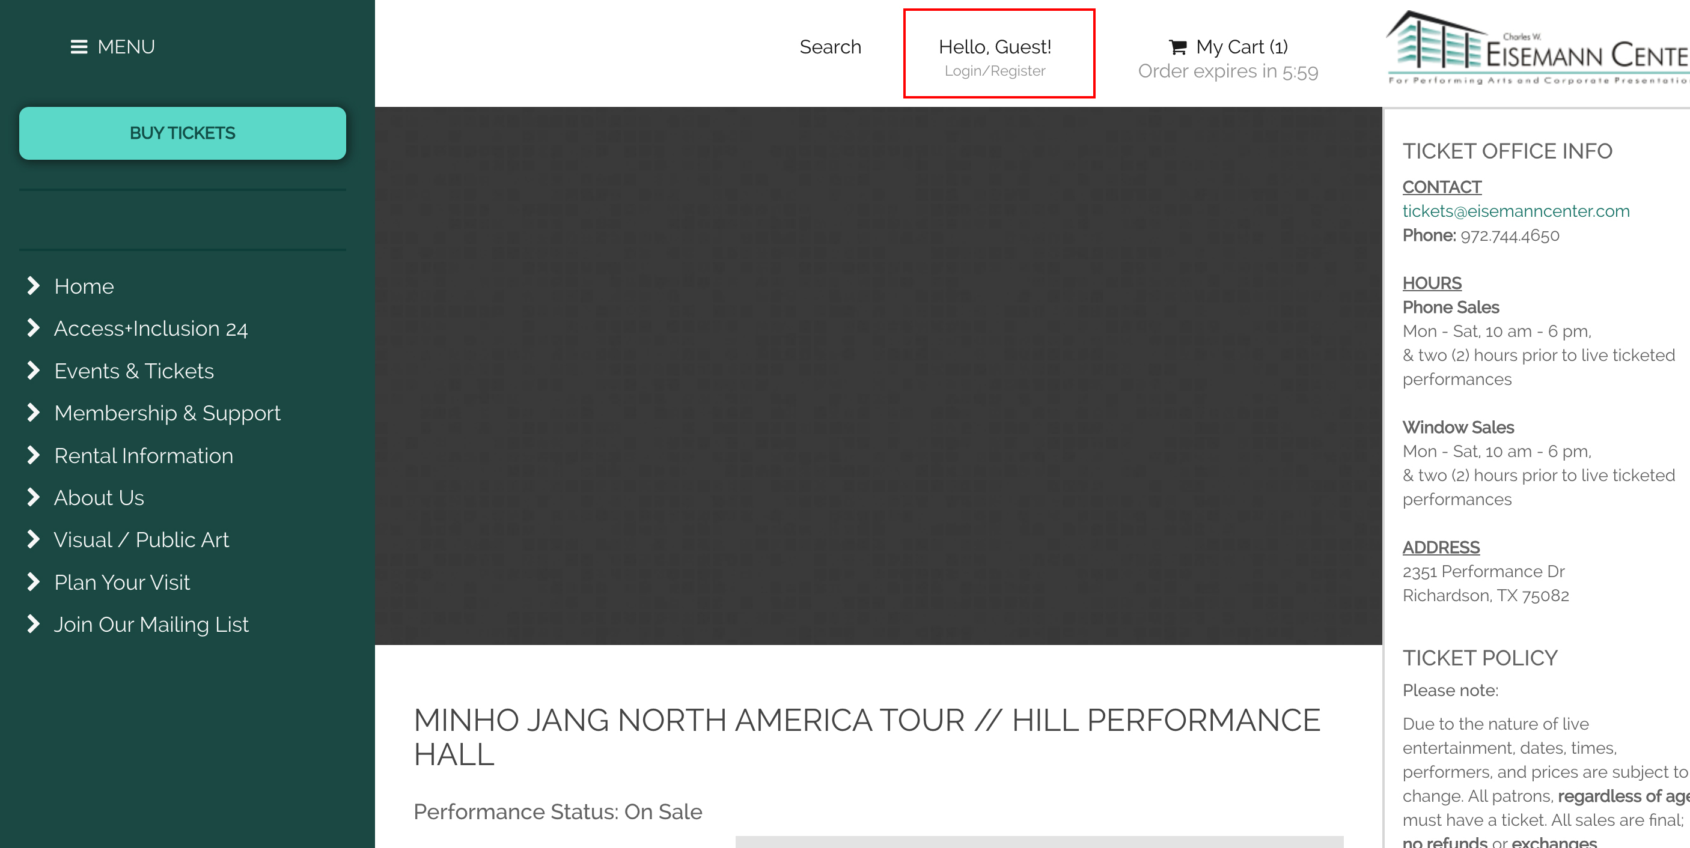Click the shopping cart icon

click(x=1177, y=47)
